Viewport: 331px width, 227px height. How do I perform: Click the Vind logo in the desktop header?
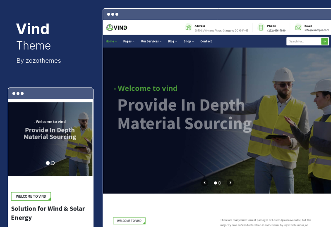pyautogui.click(x=117, y=28)
